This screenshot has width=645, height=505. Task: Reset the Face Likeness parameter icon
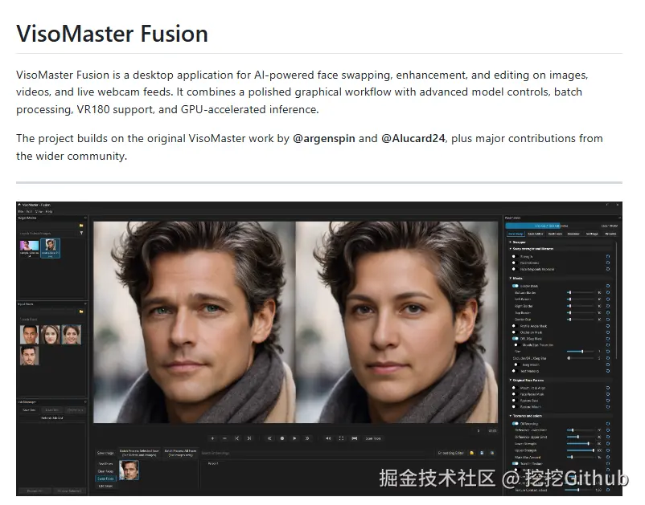tap(608, 263)
